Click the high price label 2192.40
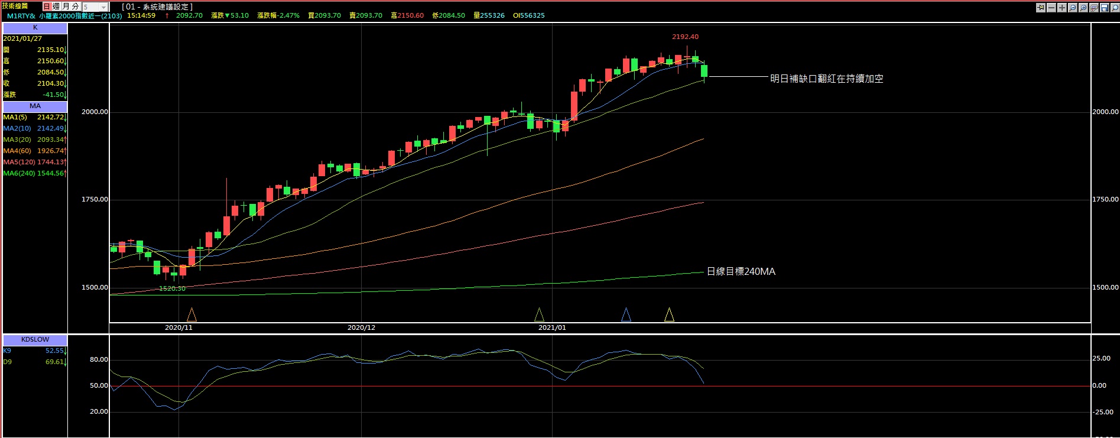The width and height of the screenshot is (1120, 438). point(685,37)
